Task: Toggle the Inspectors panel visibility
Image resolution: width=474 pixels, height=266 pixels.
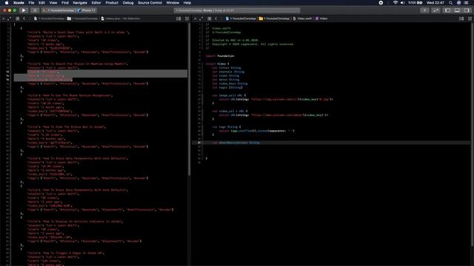Action: [x=467, y=10]
